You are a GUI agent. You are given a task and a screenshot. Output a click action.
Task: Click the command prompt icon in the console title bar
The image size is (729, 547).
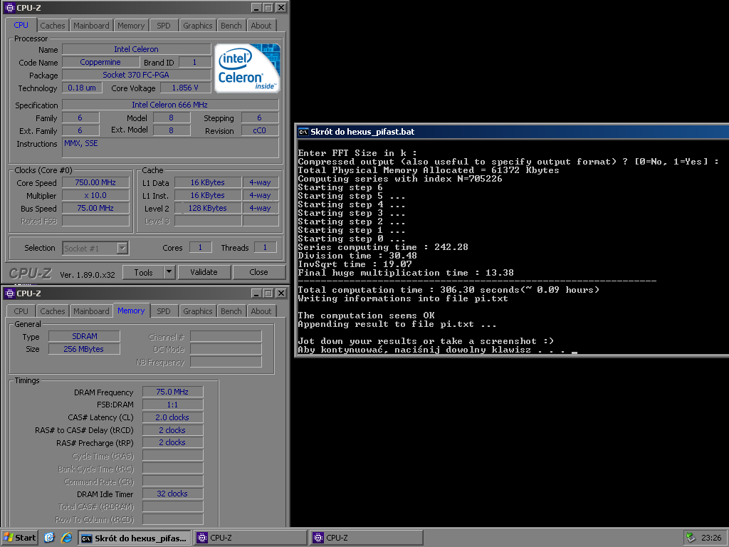(303, 132)
